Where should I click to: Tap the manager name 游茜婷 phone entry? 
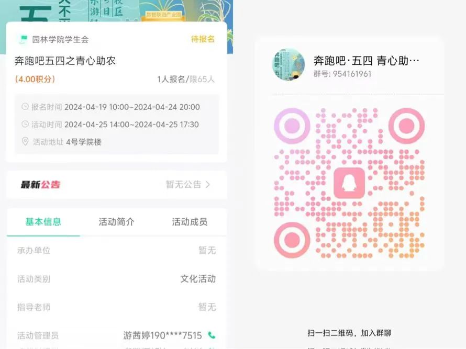coord(162,335)
